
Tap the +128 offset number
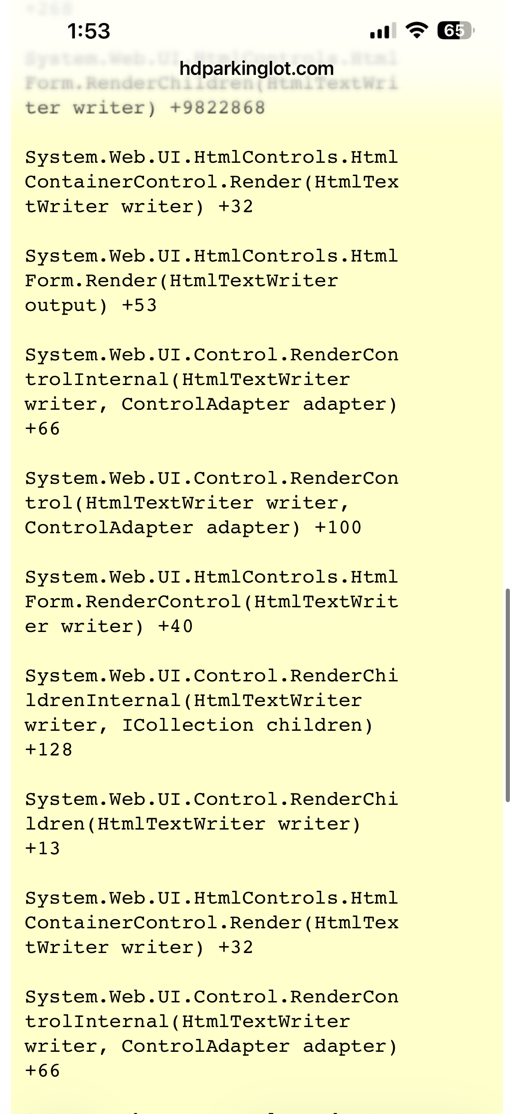click(48, 750)
